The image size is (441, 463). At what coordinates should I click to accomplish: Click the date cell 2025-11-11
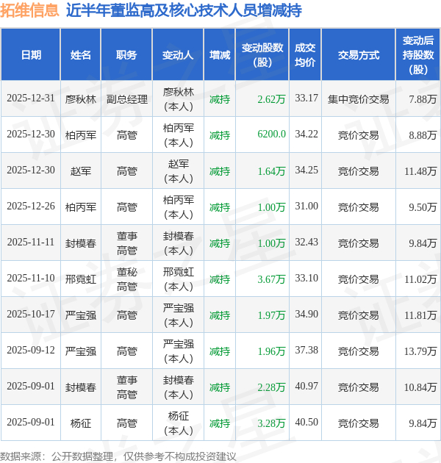tap(31, 242)
